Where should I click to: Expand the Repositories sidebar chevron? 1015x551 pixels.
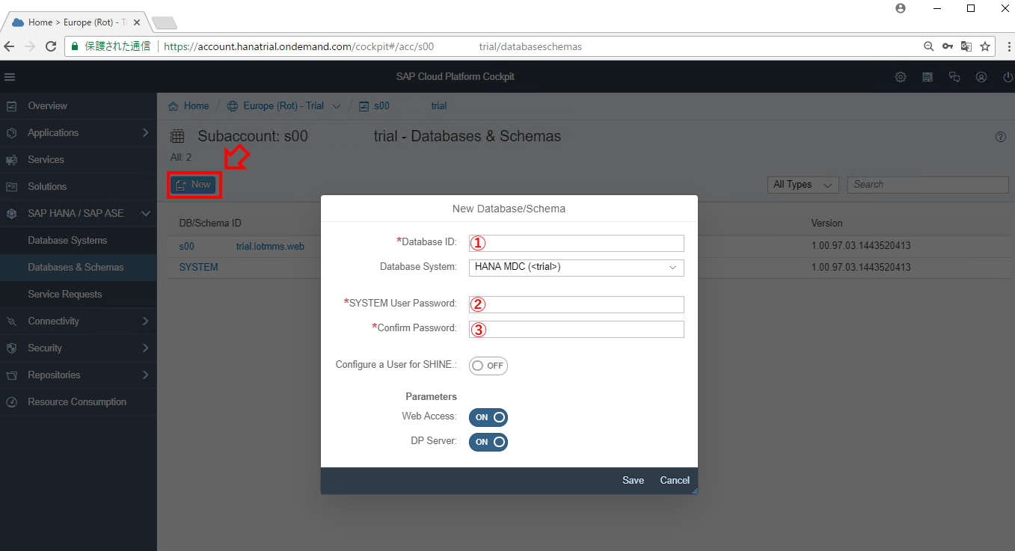click(x=145, y=375)
